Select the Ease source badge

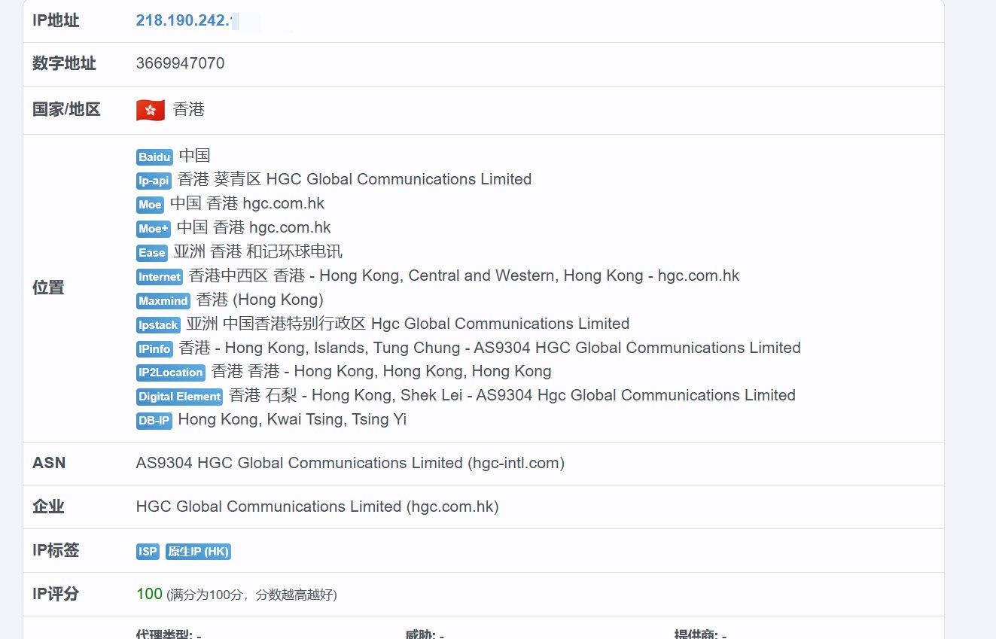[151, 253]
